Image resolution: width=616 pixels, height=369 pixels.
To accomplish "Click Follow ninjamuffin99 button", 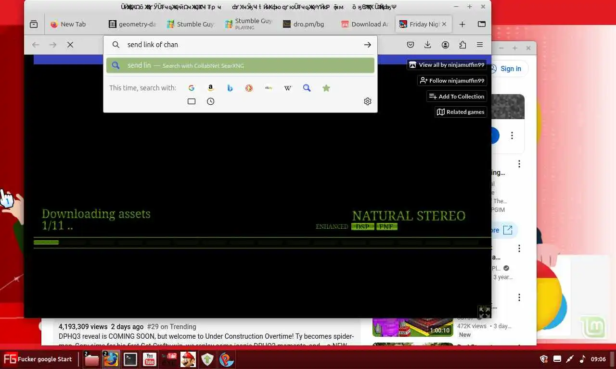I will (x=452, y=81).
